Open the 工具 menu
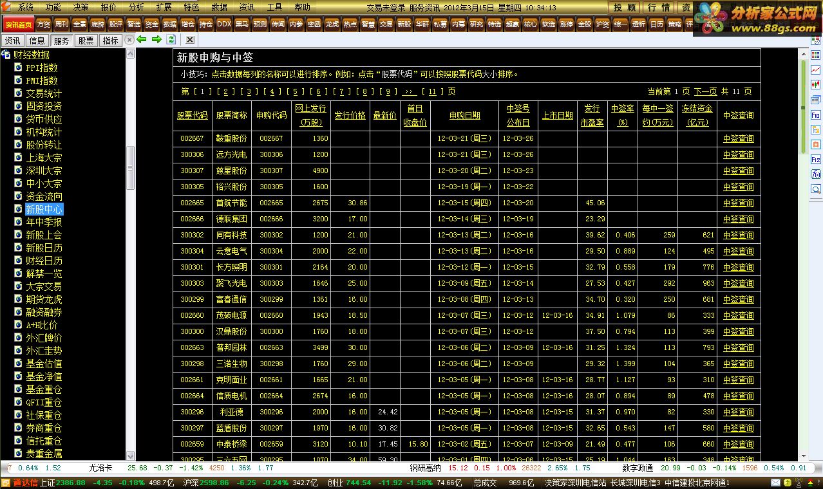 [274, 8]
